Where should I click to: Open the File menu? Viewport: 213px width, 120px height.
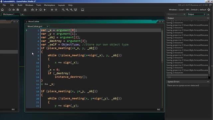[x=4, y=5]
